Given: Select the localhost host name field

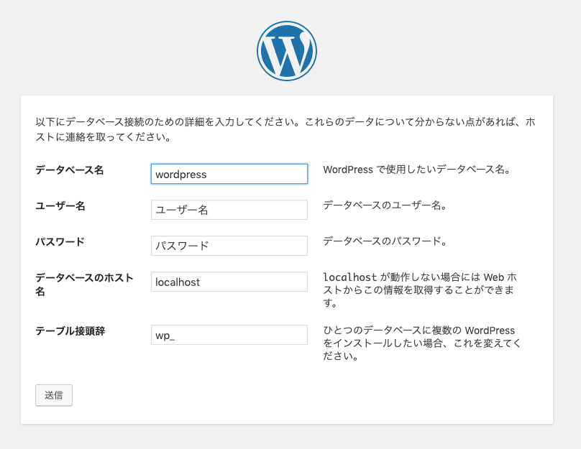Looking at the screenshot, I should coord(229,282).
